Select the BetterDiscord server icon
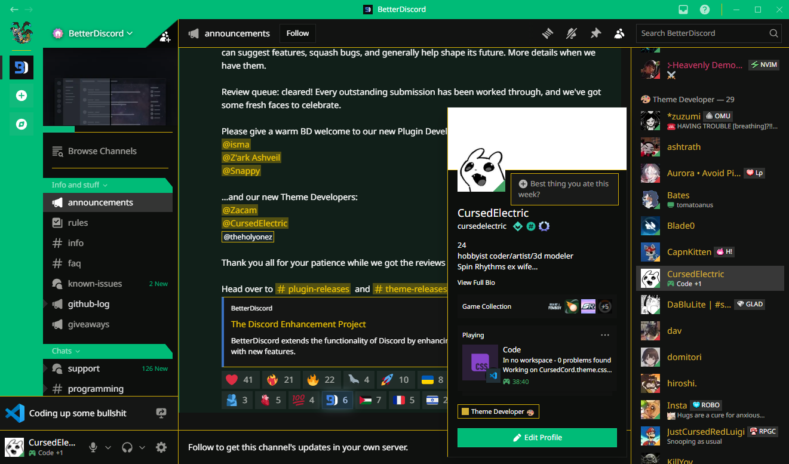This screenshot has height=464, width=789. coord(22,67)
